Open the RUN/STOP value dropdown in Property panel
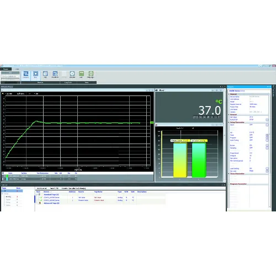Viewport: 276px width, 276px height. click(x=267, y=120)
